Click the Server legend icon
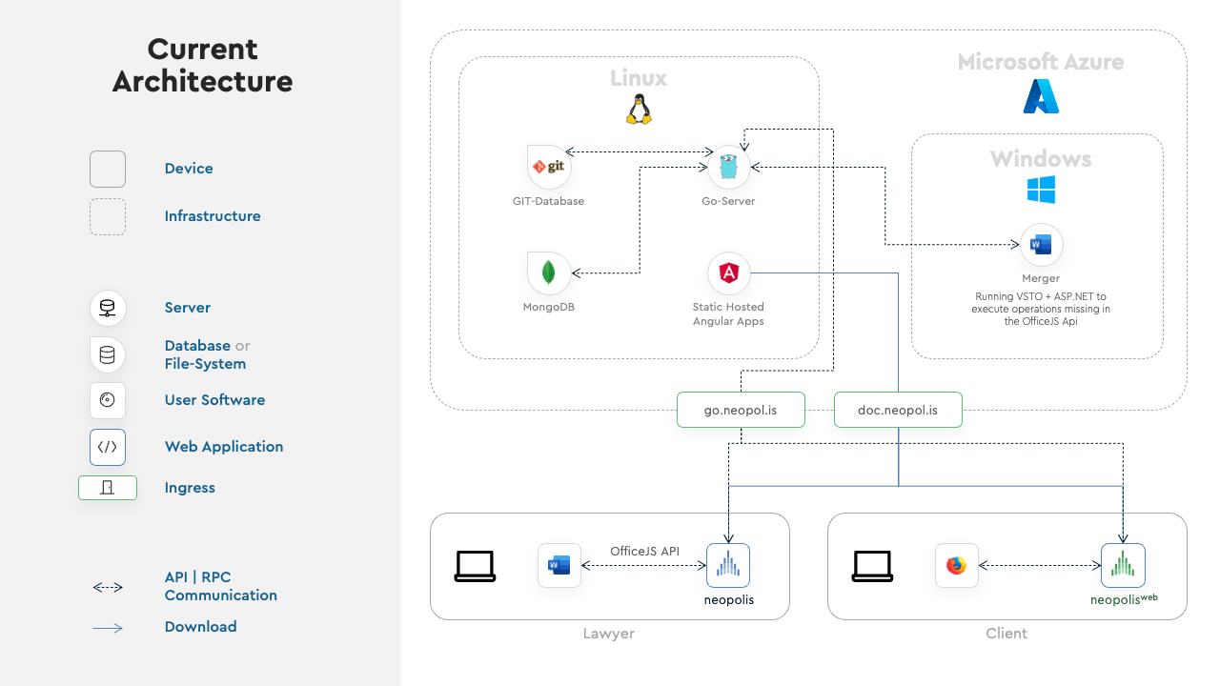 tap(108, 308)
